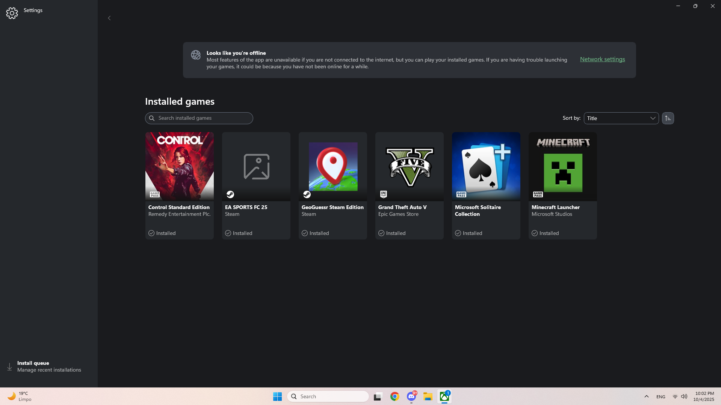Open Windows Start menu
Screen dimensions: 721x405
pyautogui.click(x=277, y=396)
